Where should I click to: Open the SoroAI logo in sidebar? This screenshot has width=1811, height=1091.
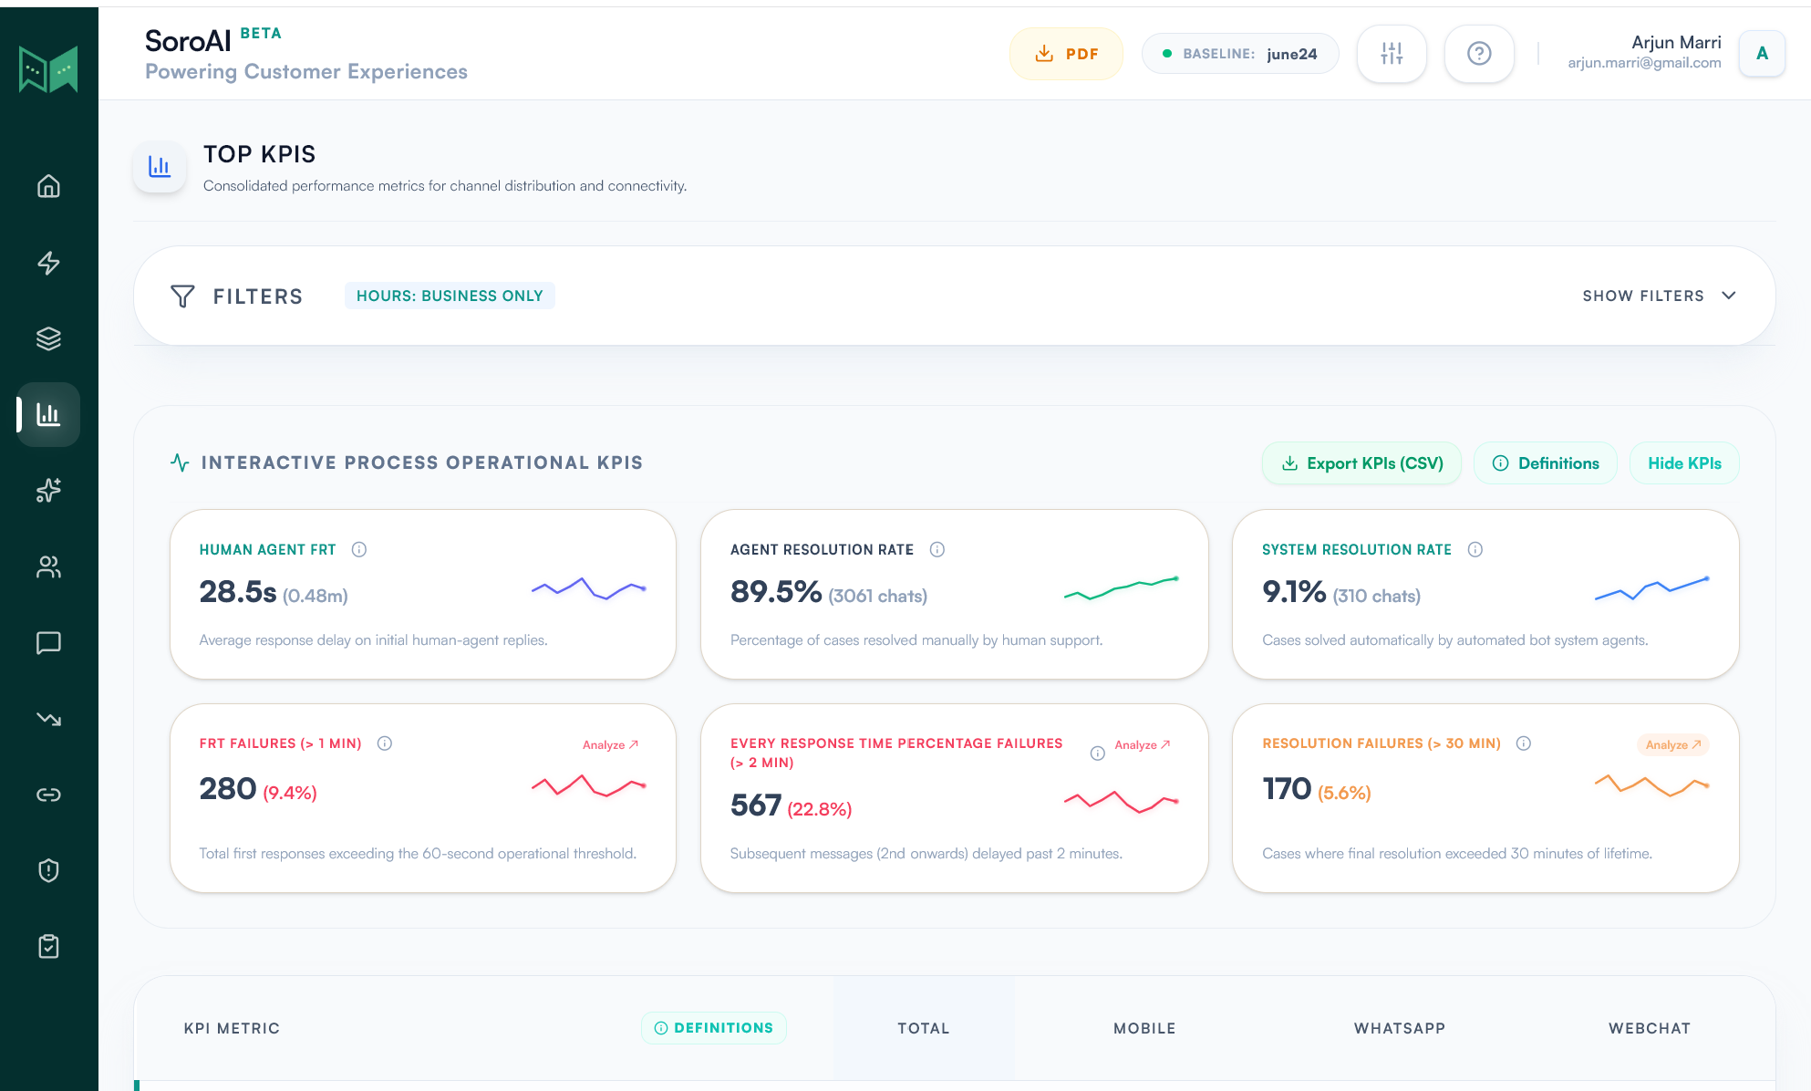click(x=48, y=68)
